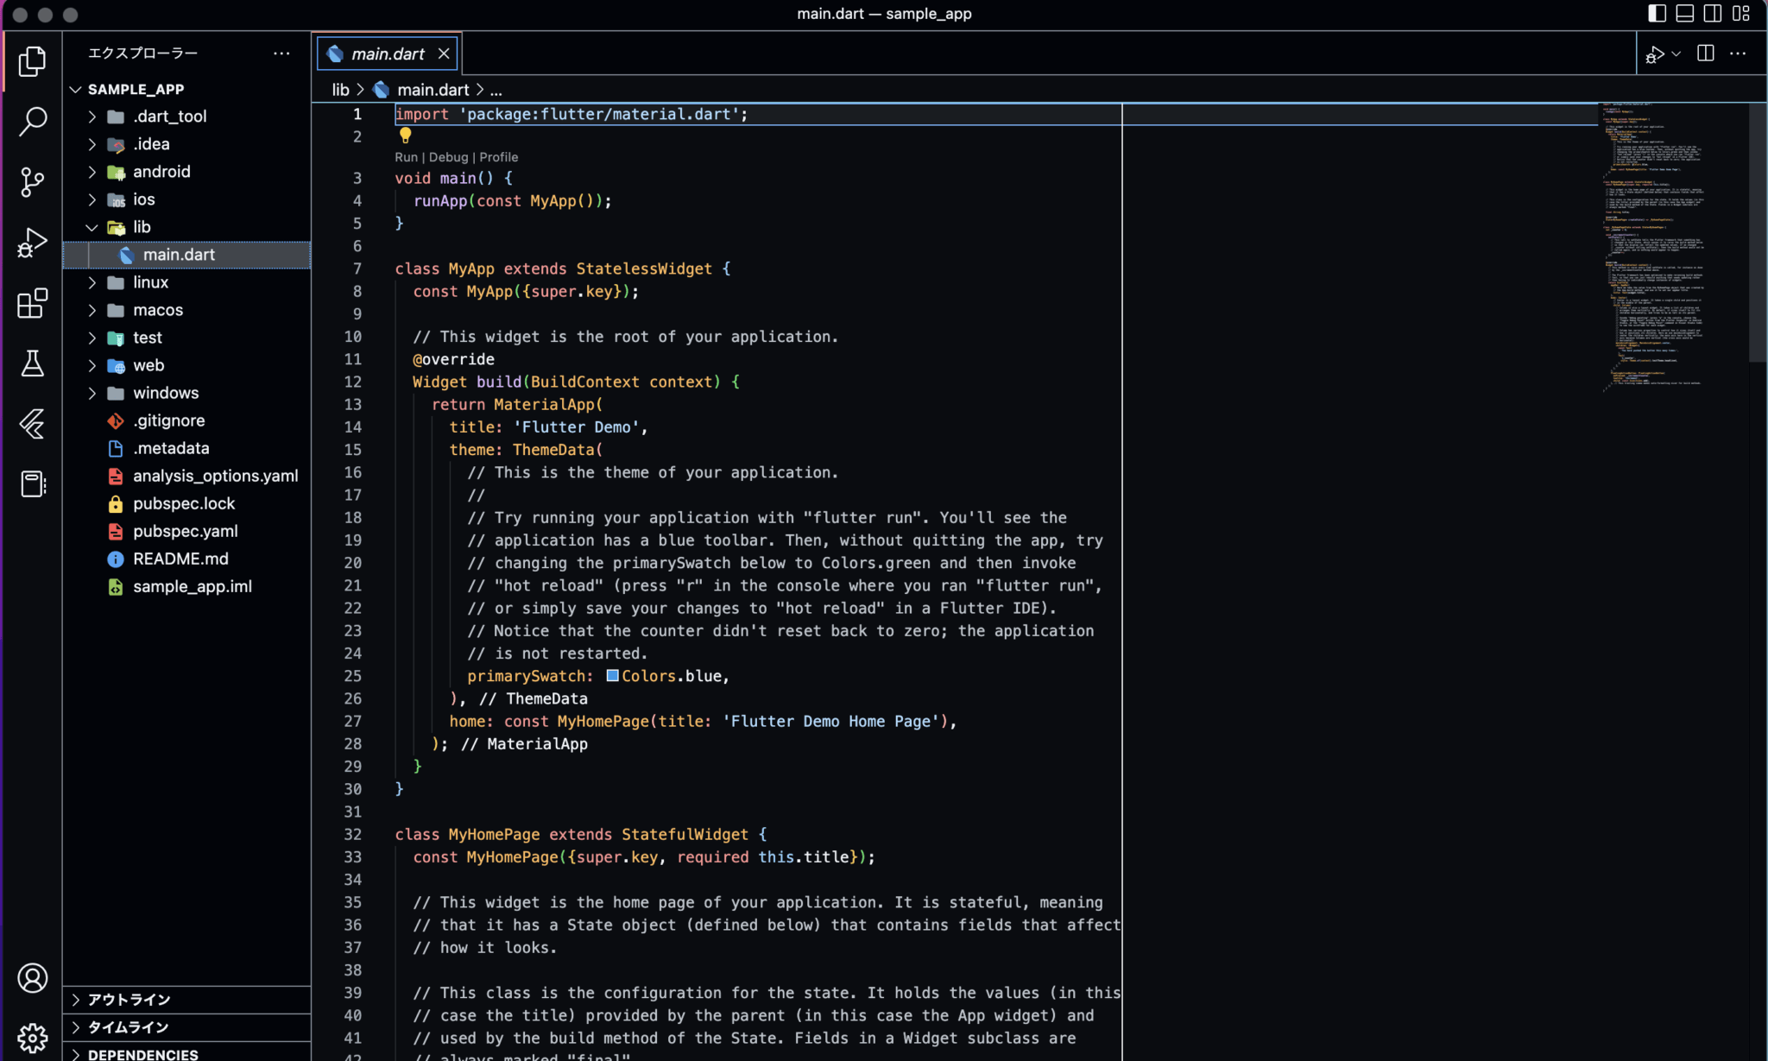Viewport: 1768px width, 1061px height.
Task: Expand the .dart_tool folder
Action: pyautogui.click(x=186, y=117)
